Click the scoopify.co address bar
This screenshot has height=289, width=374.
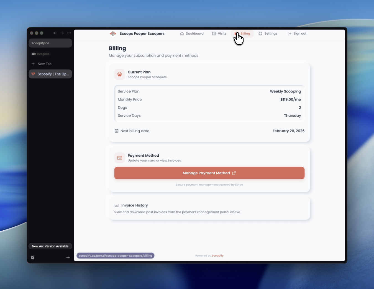[50, 43]
